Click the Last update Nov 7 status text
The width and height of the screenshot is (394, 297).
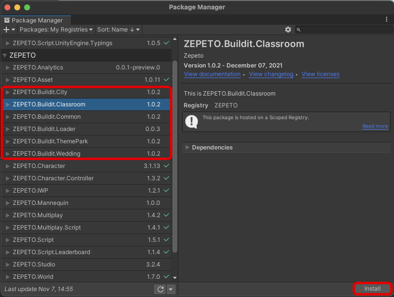[x=39, y=289]
